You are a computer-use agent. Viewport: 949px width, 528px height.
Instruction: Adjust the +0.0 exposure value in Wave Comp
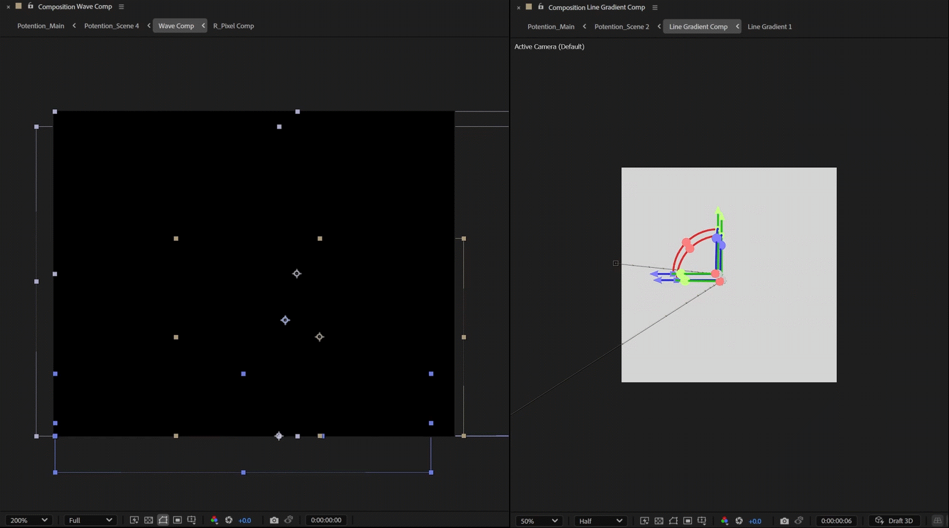245,520
